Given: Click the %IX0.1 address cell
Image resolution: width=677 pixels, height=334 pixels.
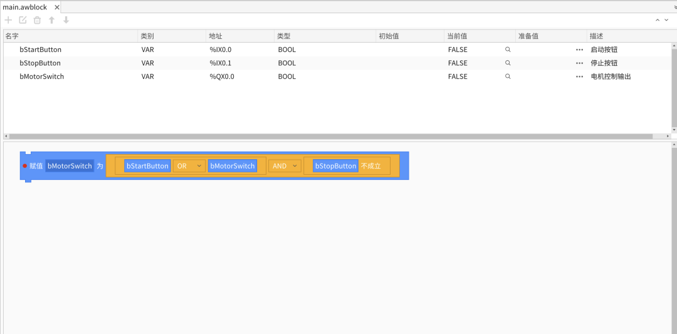Looking at the screenshot, I should pyautogui.click(x=221, y=63).
